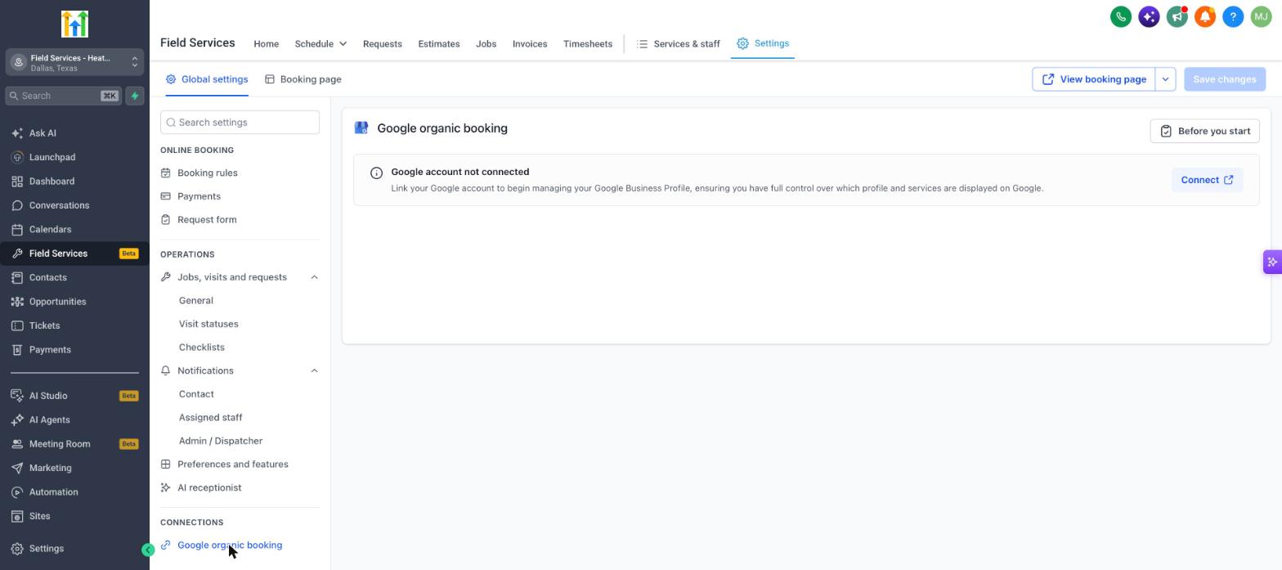
Task: Click the Google organic booking storefront icon
Action: pyautogui.click(x=361, y=128)
